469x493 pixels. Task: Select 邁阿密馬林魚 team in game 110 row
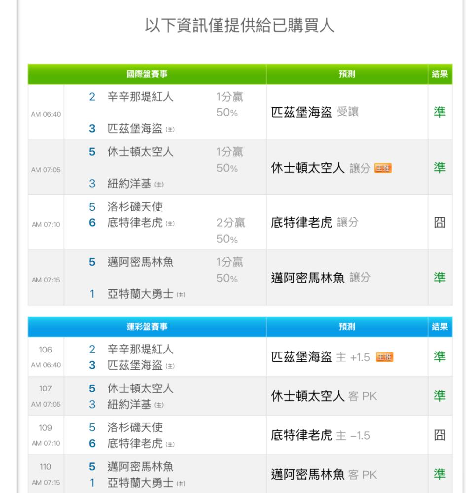[140, 467]
